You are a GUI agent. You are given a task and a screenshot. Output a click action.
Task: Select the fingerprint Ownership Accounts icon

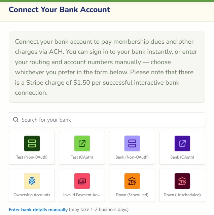click(32, 181)
